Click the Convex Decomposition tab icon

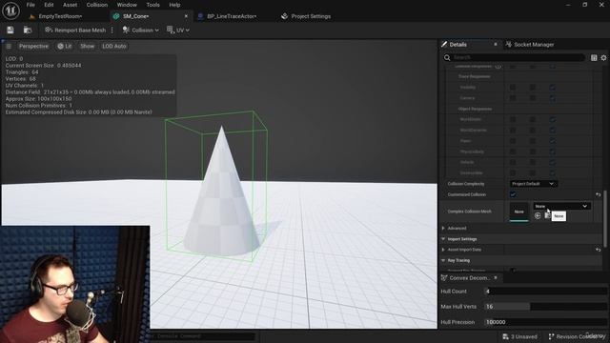[444, 277]
